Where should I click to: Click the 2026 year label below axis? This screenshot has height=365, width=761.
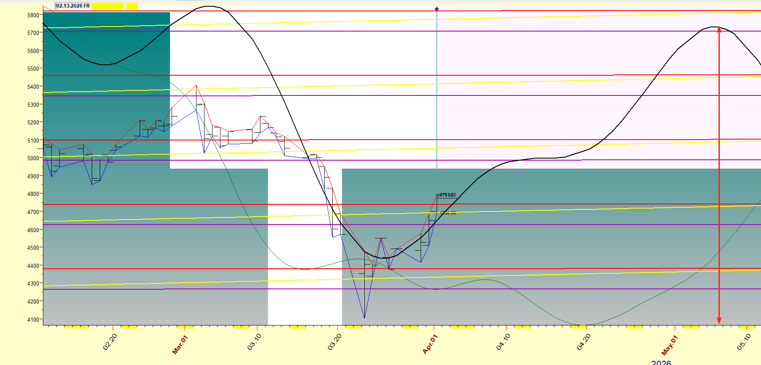point(661,362)
